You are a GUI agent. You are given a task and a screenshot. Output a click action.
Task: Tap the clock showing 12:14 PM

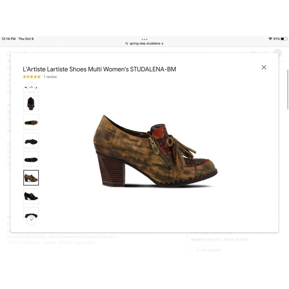(x=9, y=38)
